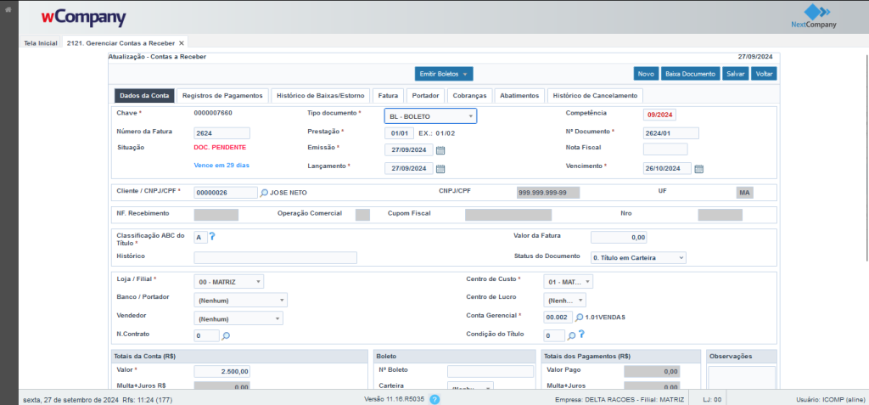Viewport: 869px width, 405px height.
Task: Click the Condição do Título help question mark
Action: (581, 335)
